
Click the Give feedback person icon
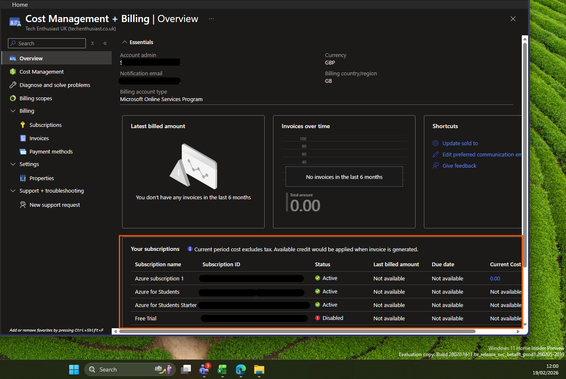(436, 166)
